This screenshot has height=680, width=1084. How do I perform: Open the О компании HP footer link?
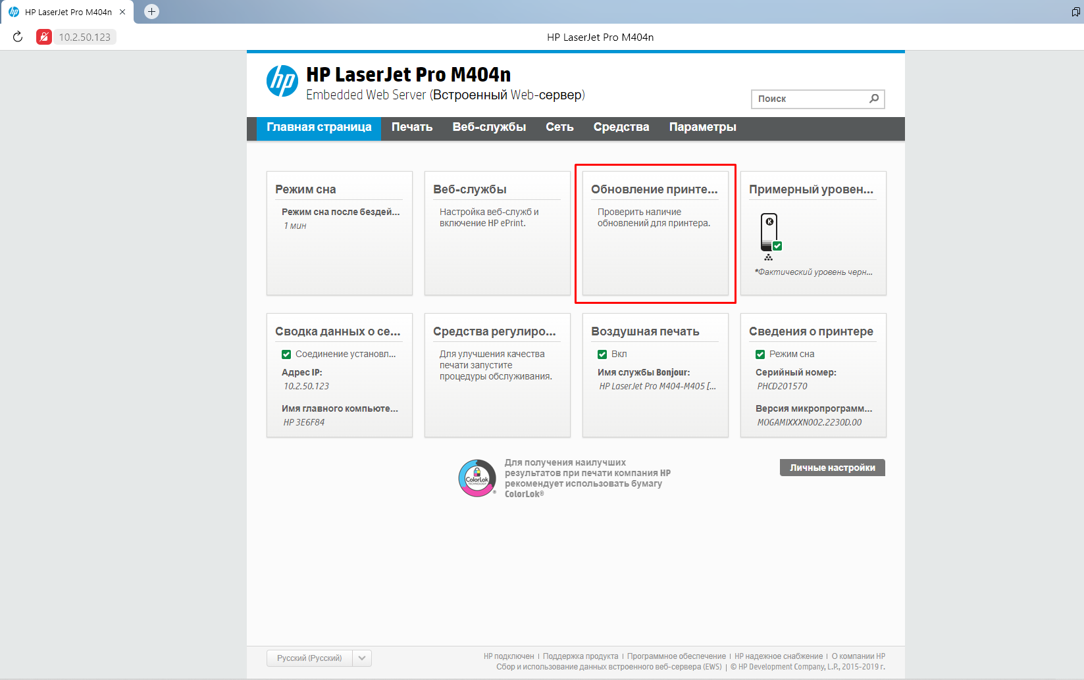coord(858,656)
